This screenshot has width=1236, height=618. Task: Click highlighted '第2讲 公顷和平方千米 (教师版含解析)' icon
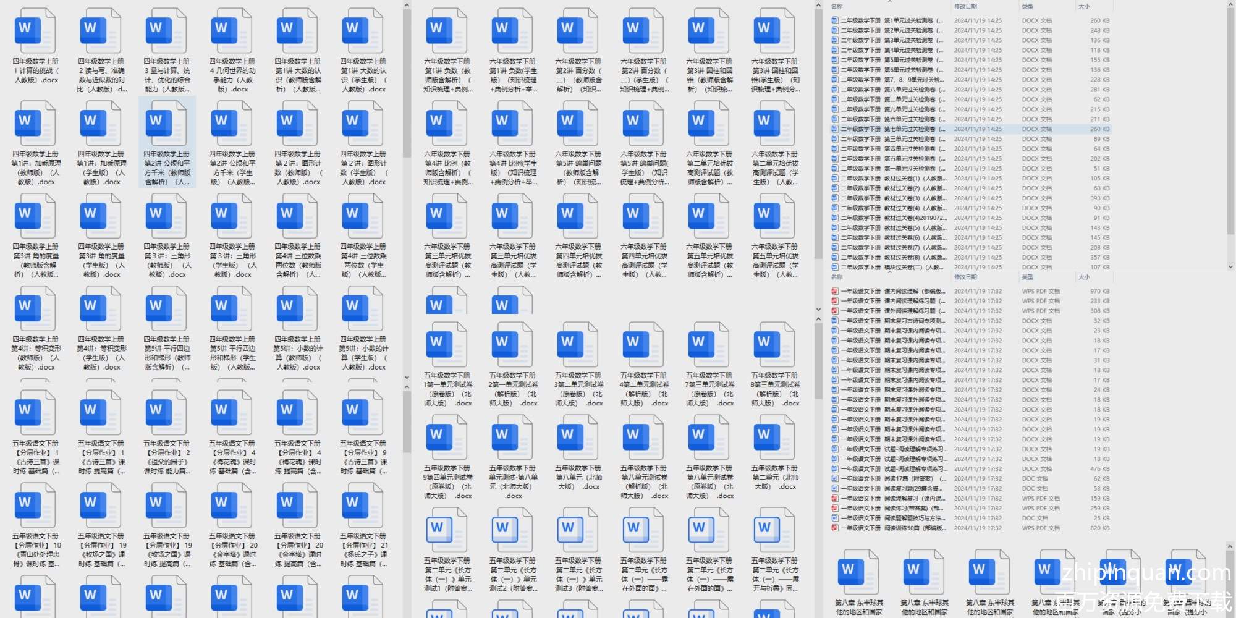(x=166, y=124)
